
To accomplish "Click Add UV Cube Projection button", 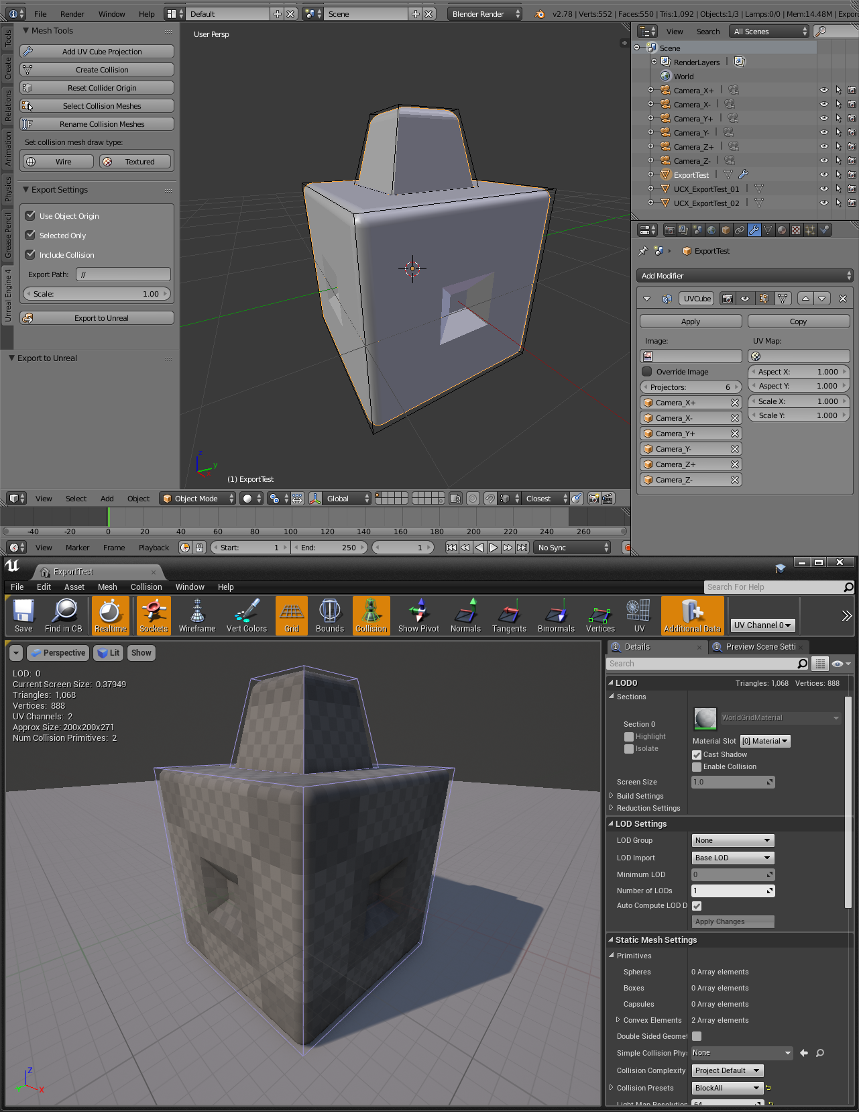I will point(97,52).
